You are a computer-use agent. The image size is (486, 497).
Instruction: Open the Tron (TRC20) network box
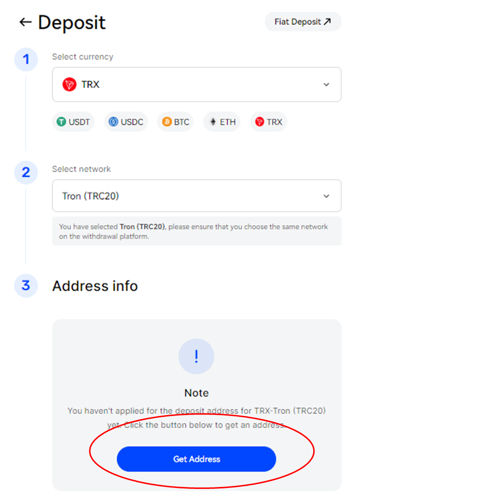[197, 195]
